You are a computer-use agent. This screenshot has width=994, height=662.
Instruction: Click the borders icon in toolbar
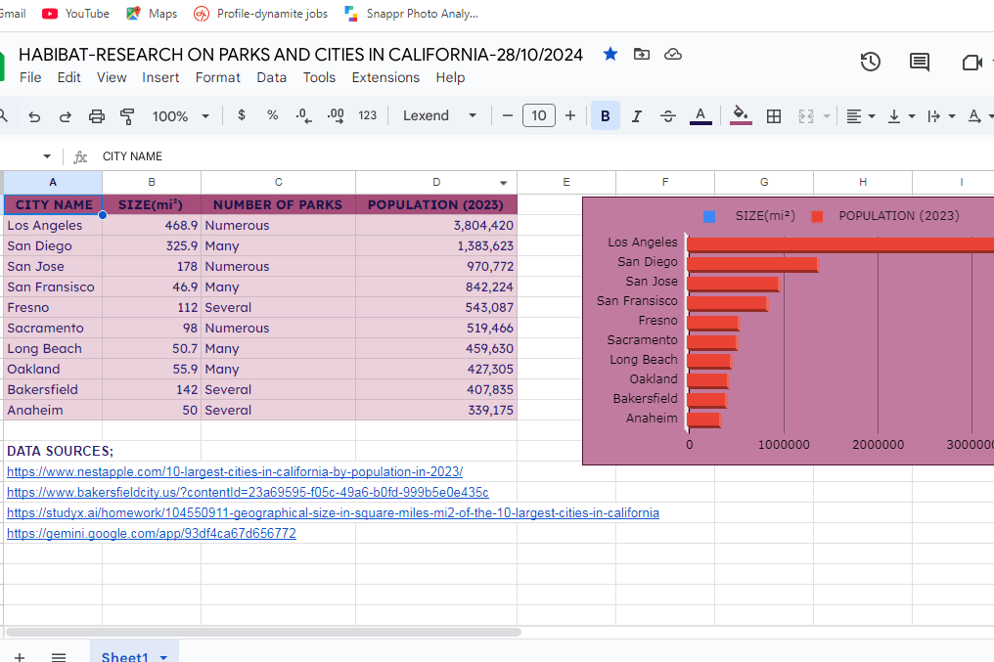click(x=774, y=116)
